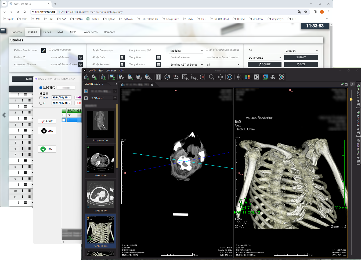
Task: Click the View button in LPacs
Action: point(47,131)
